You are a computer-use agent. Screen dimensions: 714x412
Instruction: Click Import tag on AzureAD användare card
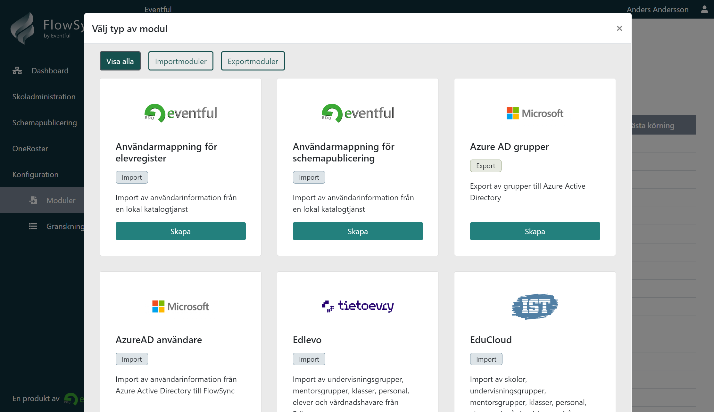tap(132, 359)
